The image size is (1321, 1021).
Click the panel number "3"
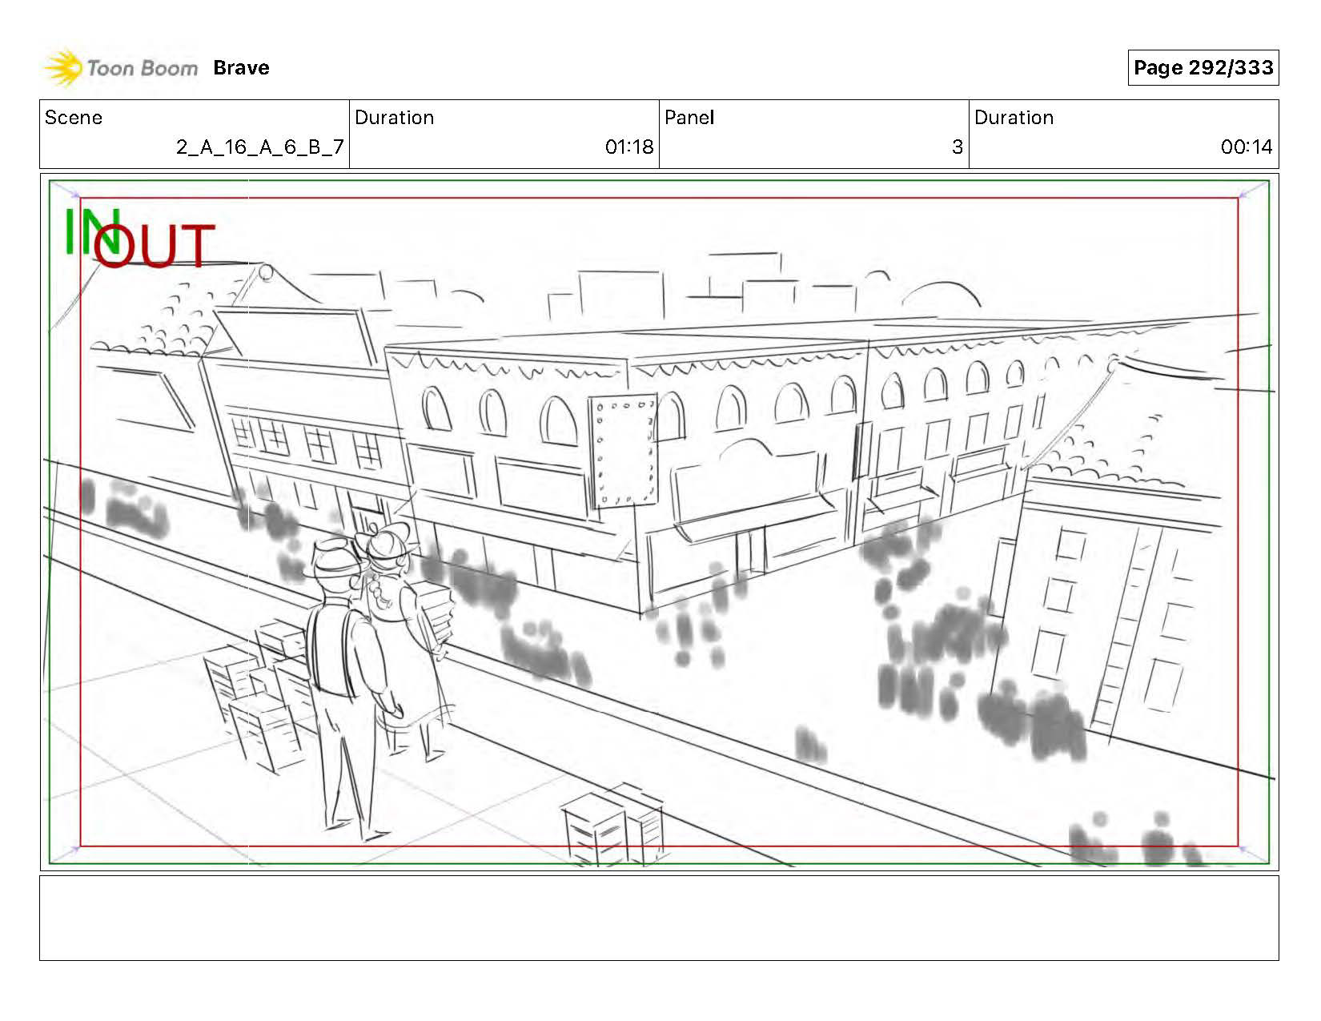(x=957, y=147)
